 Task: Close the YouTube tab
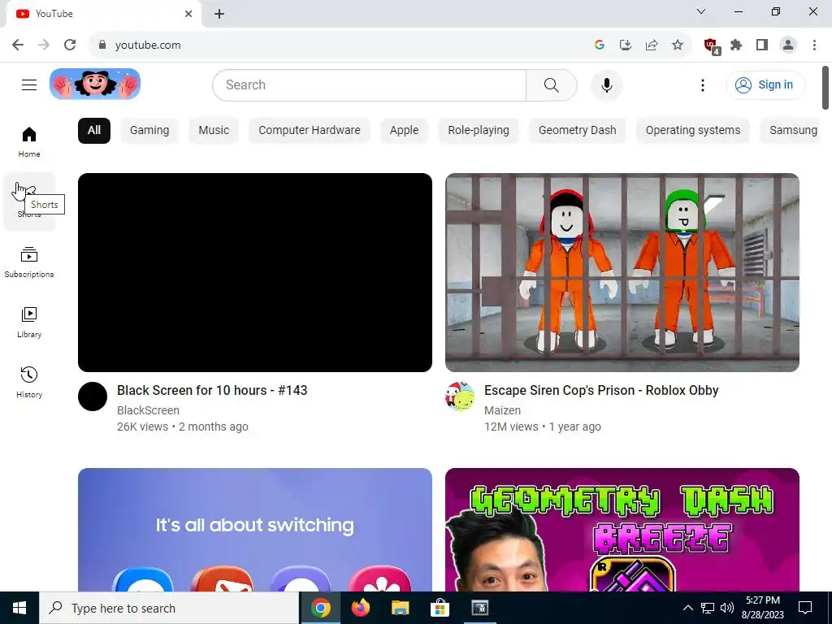coord(188,14)
